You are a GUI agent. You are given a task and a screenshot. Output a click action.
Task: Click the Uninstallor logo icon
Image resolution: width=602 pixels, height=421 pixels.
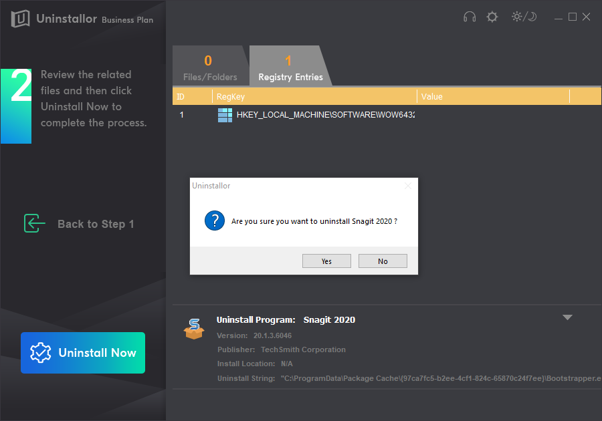pos(20,19)
